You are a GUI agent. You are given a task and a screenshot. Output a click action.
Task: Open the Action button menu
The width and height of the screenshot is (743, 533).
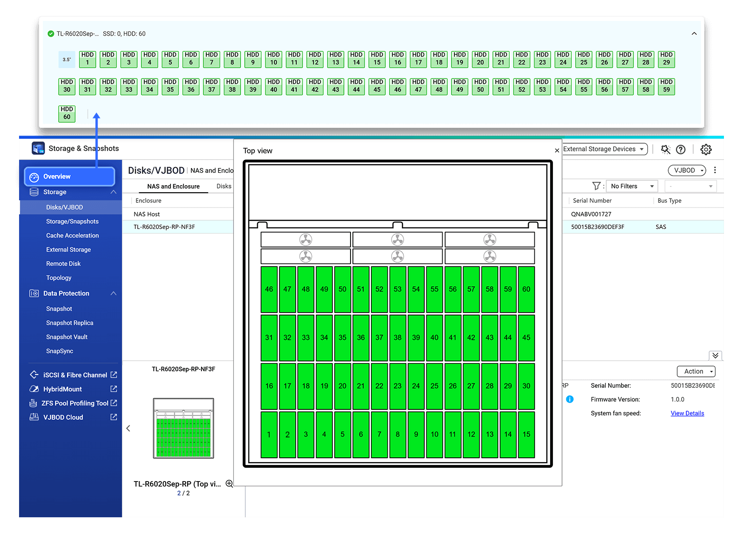pyautogui.click(x=696, y=371)
